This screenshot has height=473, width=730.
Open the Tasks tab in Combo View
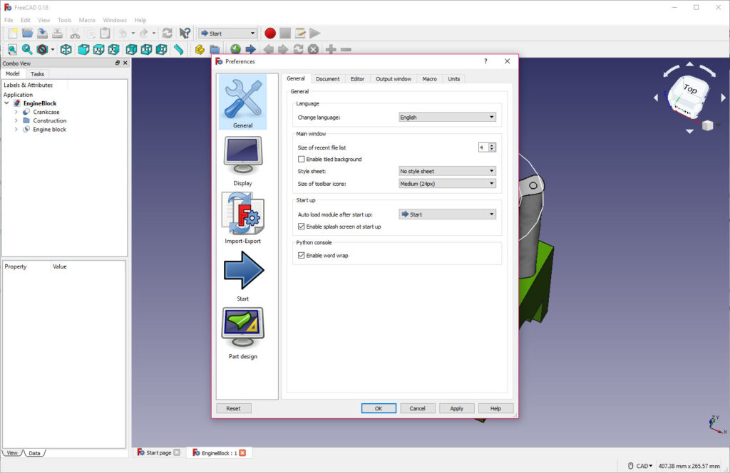(x=37, y=74)
